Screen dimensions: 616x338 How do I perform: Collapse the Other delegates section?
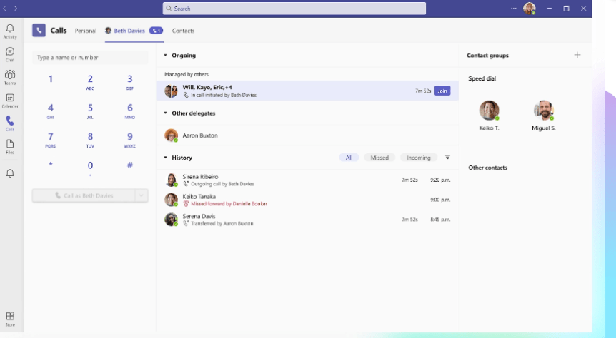[x=165, y=113]
